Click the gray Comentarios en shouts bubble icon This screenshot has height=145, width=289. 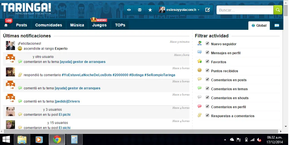pos(200,97)
